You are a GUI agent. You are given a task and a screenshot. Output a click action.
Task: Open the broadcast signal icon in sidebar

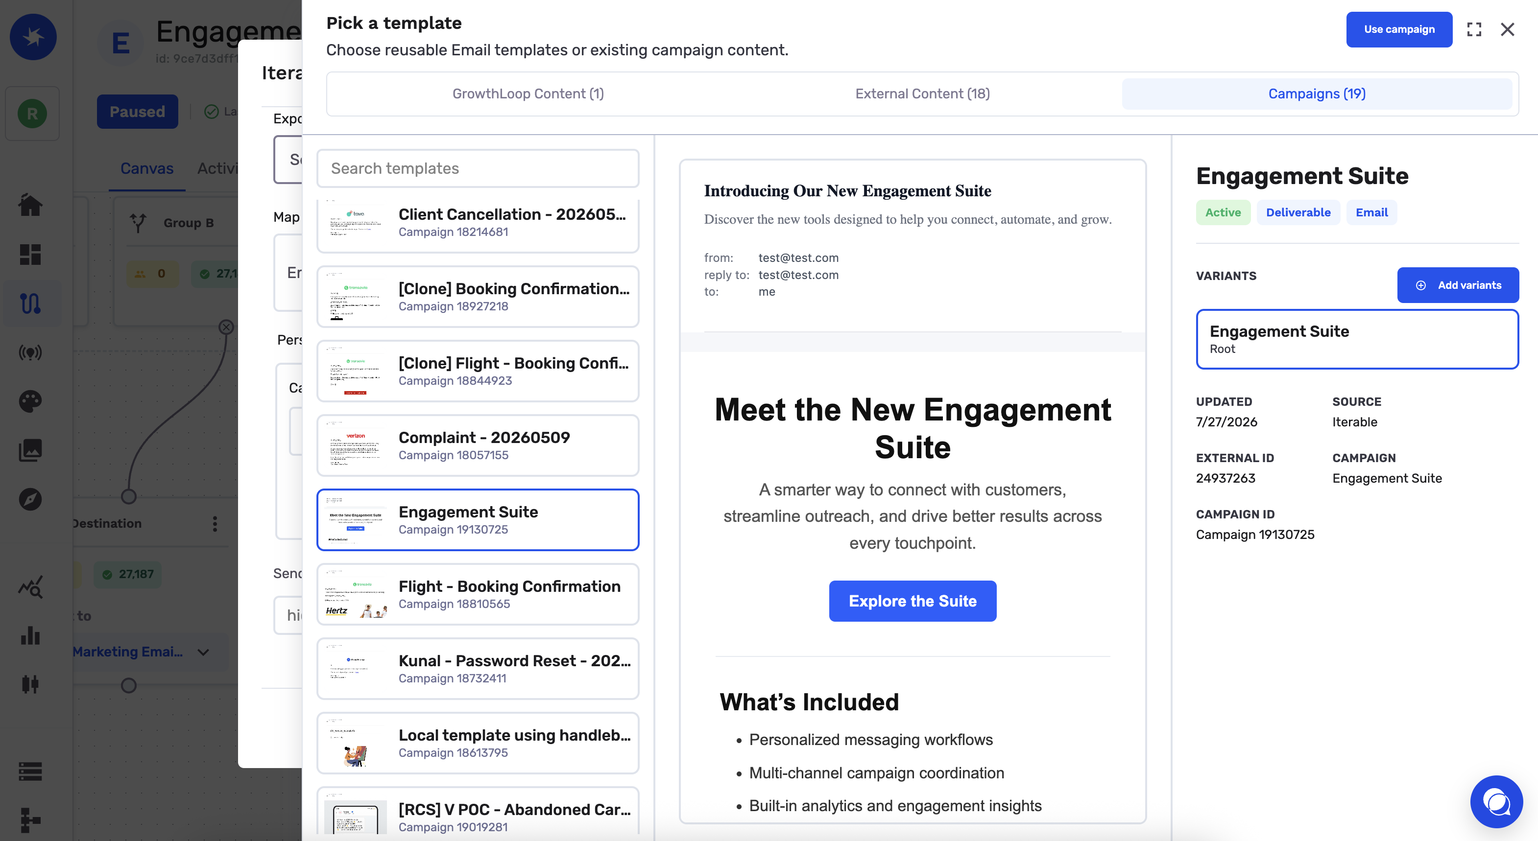click(30, 353)
